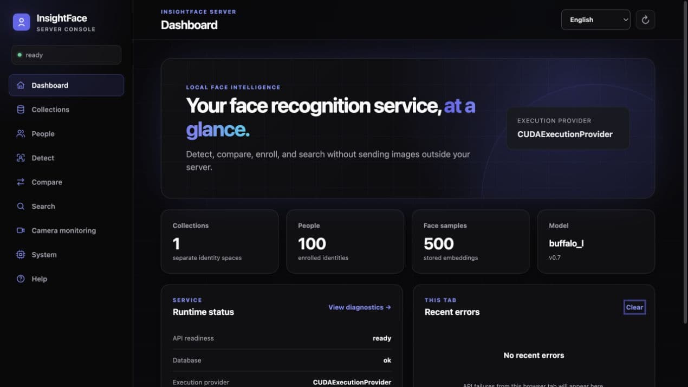Open the English language dropdown
Screen dimensions: 688x387
595,20
